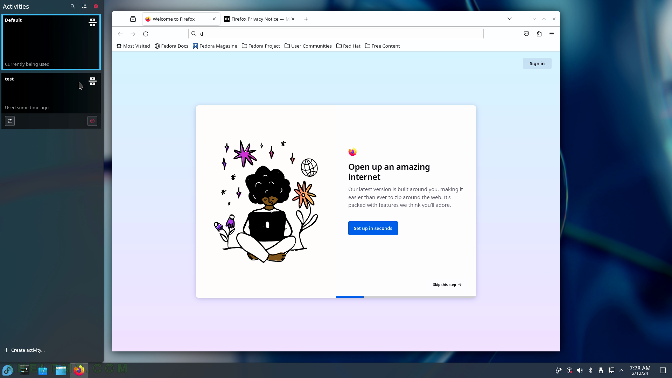Open the Fedora Docs bookmark
The height and width of the screenshot is (378, 672).
(171, 46)
